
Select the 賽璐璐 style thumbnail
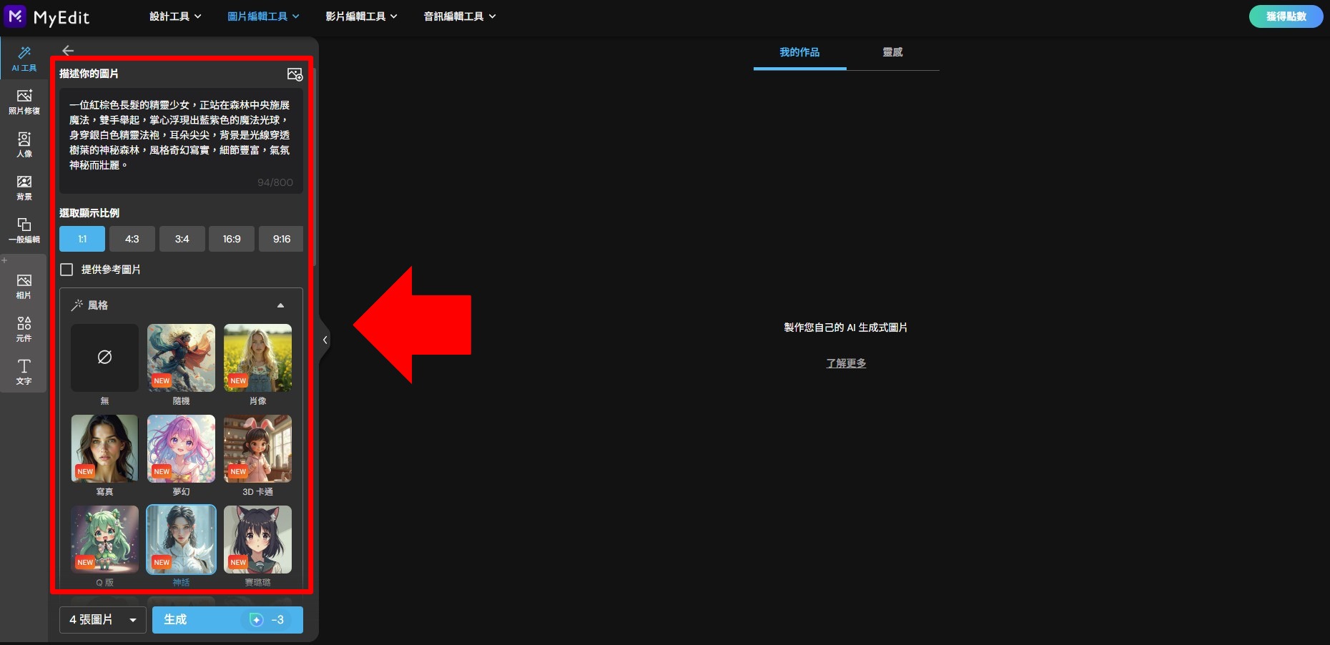coord(257,539)
